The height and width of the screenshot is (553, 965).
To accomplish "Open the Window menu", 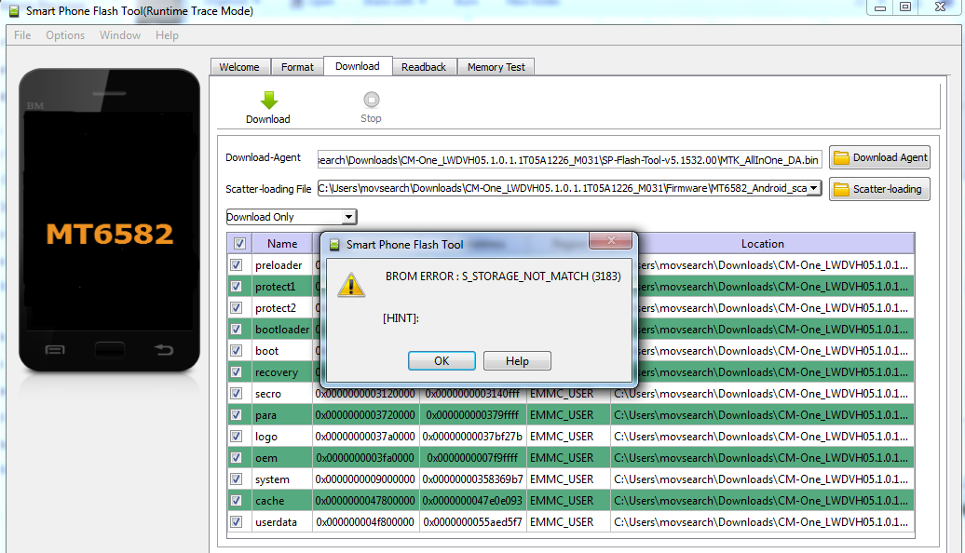I will (x=120, y=35).
